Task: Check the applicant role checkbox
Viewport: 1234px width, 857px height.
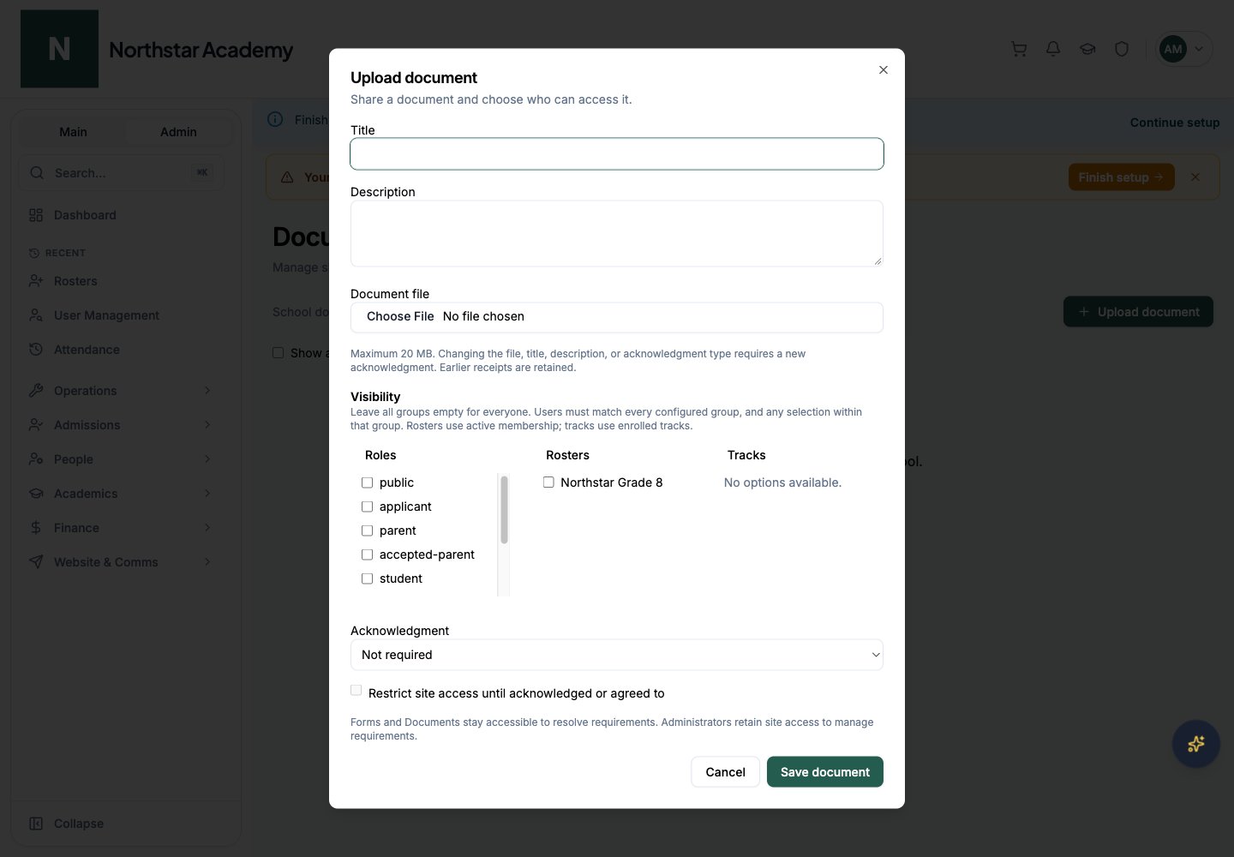Action: coord(367,506)
